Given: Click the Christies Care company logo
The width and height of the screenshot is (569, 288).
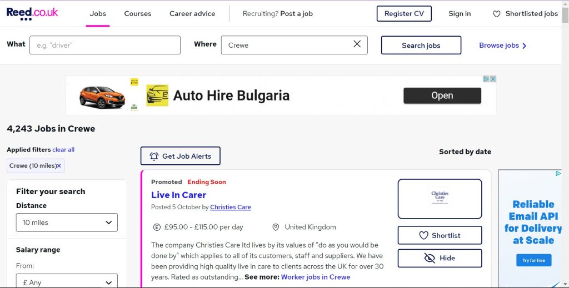Looking at the screenshot, I should point(440,199).
